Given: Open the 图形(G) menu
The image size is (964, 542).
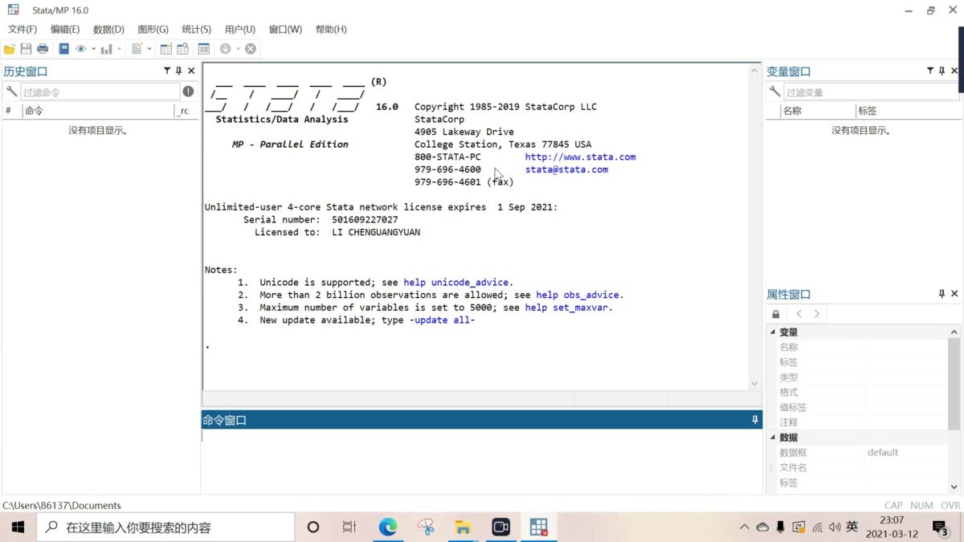Looking at the screenshot, I should (x=153, y=29).
